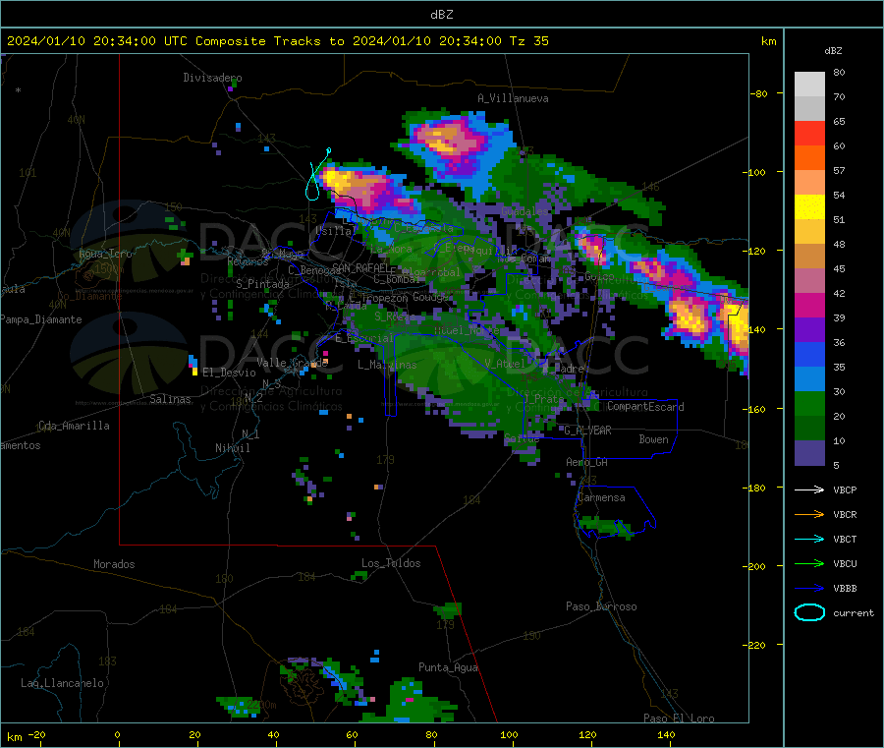Click the 'G_ALVEAR' map label

587,431
